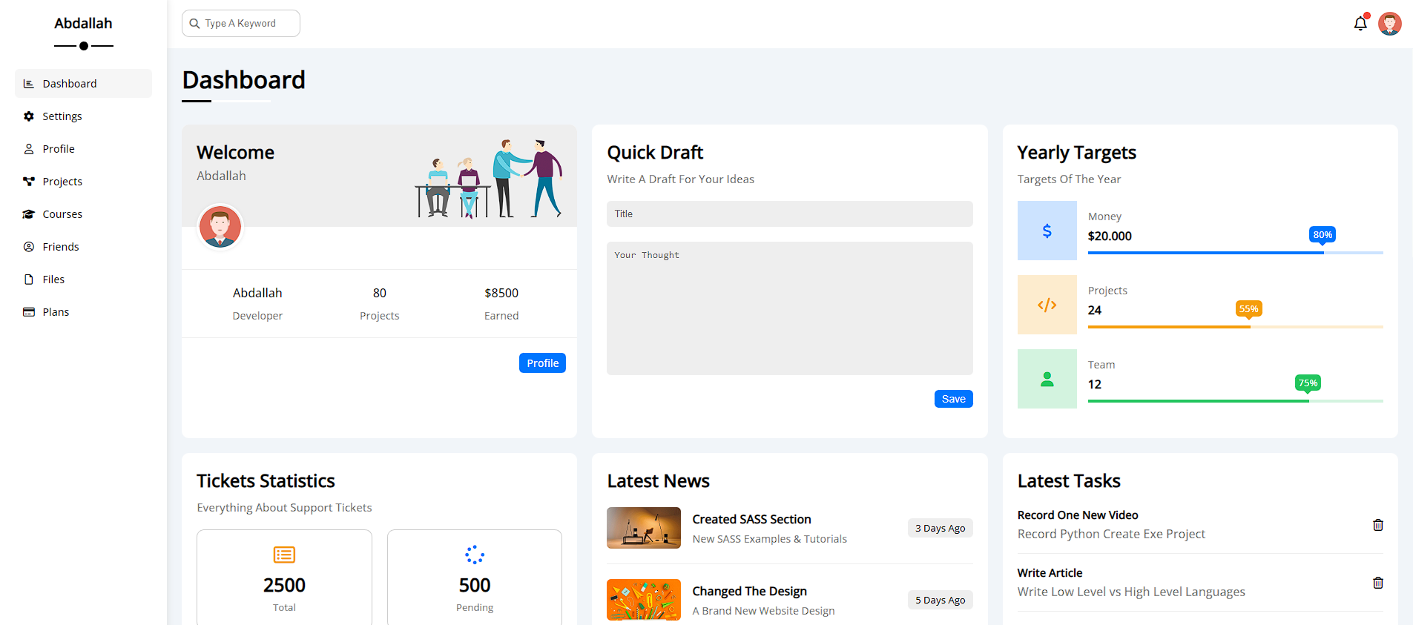Open the Plans page

point(83,312)
